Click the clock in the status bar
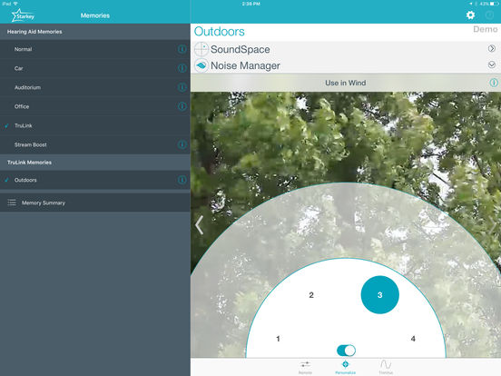 [250, 4]
